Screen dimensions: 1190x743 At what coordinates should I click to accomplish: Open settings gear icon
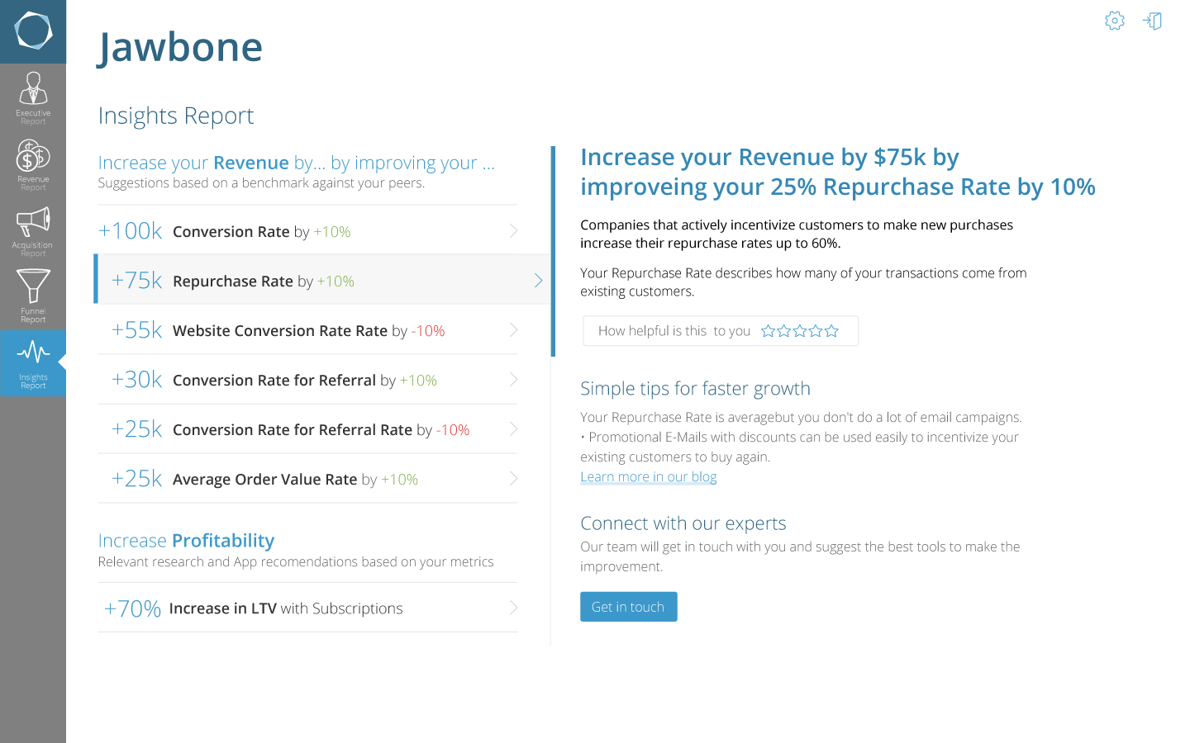pyautogui.click(x=1115, y=21)
